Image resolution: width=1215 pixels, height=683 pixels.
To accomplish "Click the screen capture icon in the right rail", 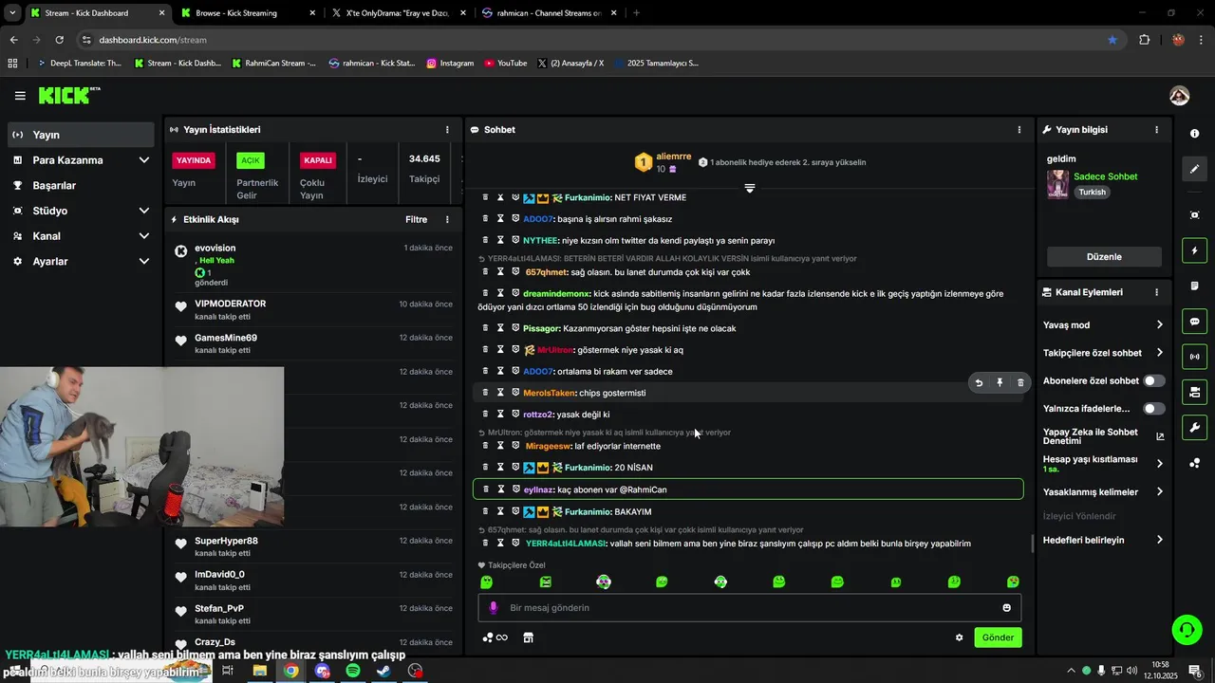I will [x=1195, y=215].
